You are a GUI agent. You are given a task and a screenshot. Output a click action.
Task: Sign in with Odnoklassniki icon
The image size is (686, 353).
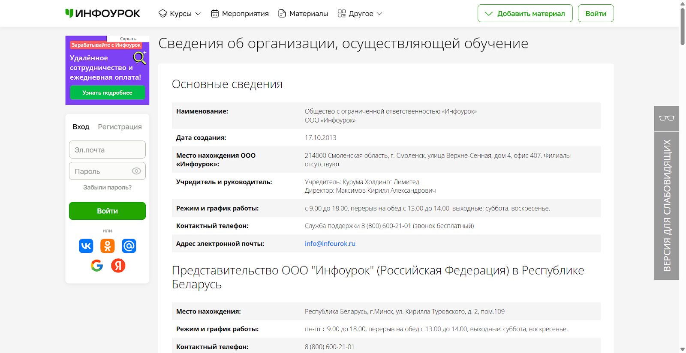pos(108,246)
